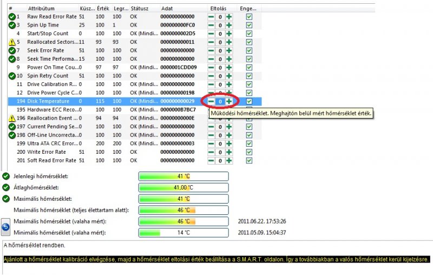The image size is (433, 275).
Task: Click timestamp 2011.06.22. 17:53:26
Action: (x=262, y=221)
